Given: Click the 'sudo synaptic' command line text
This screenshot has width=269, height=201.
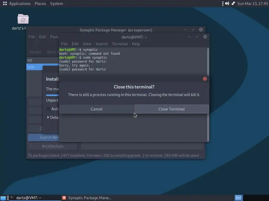Looking at the screenshot, I should tap(95, 58).
